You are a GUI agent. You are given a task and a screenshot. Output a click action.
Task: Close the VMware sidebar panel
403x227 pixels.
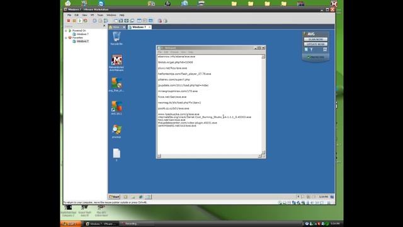click(104, 26)
